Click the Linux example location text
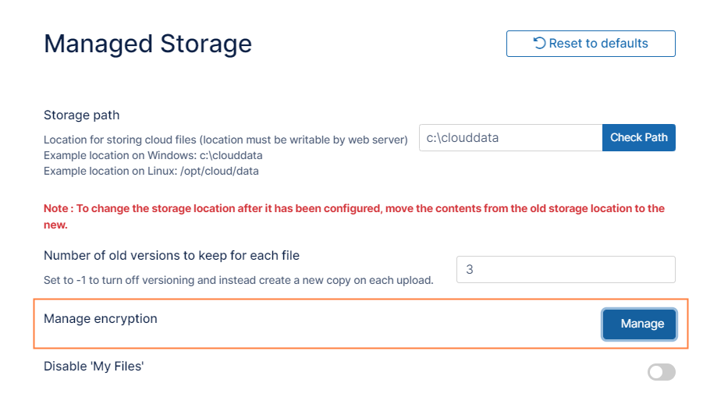 (151, 170)
